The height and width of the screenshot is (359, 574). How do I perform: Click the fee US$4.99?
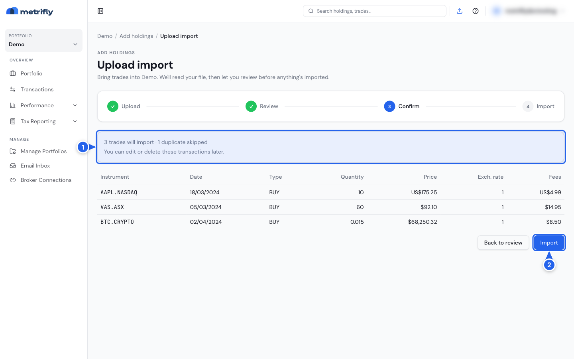point(550,192)
